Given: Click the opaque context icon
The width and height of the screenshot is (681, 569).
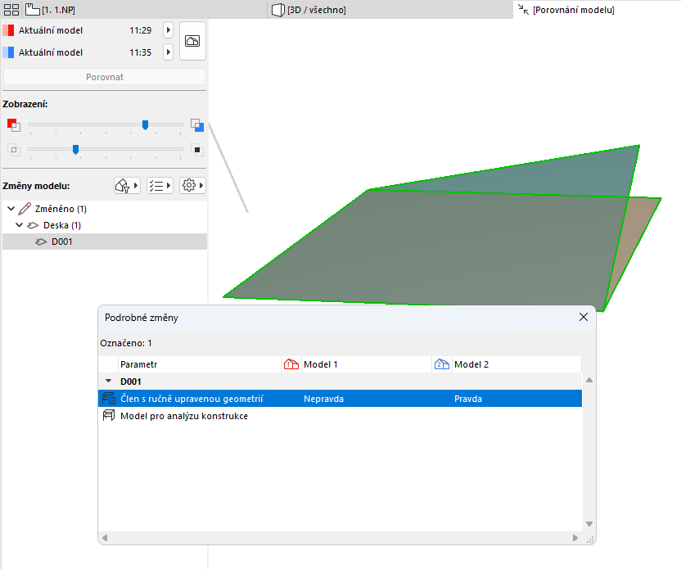Looking at the screenshot, I should (197, 150).
